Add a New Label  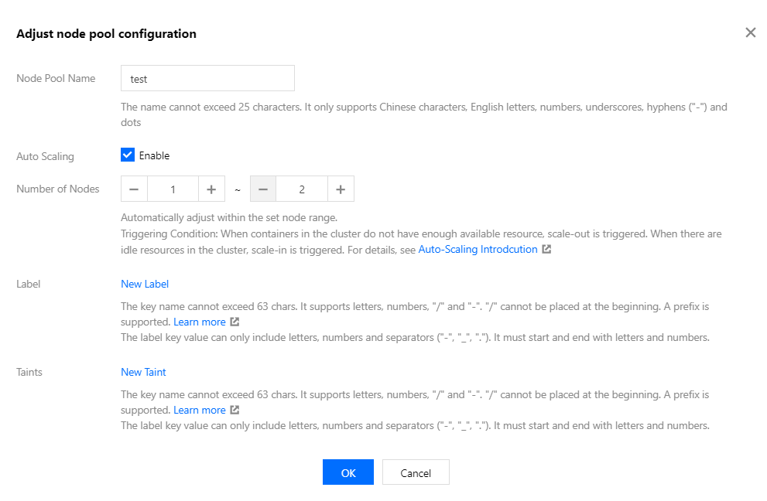(x=145, y=284)
